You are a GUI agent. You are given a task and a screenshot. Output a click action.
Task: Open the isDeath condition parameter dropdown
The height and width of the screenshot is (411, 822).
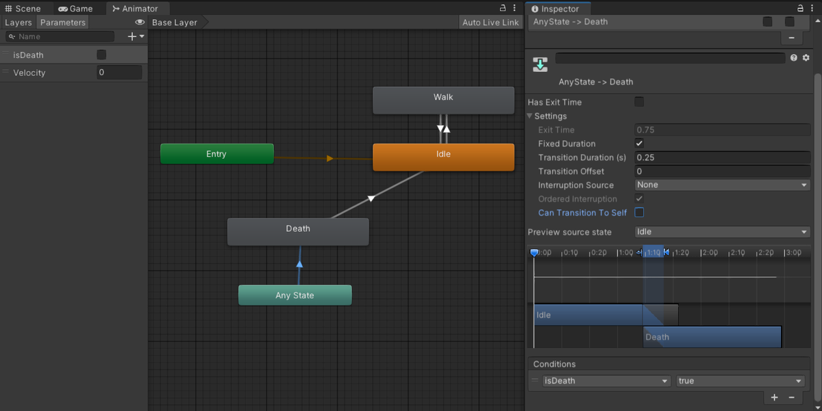click(x=606, y=381)
